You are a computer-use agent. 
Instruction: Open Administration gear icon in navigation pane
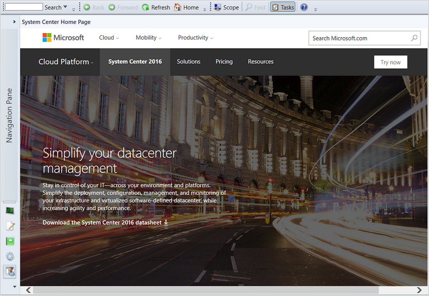pyautogui.click(x=10, y=256)
